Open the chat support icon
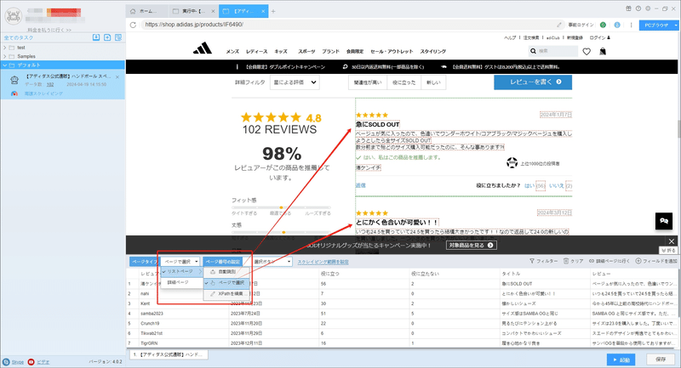681x368 pixels. click(664, 221)
